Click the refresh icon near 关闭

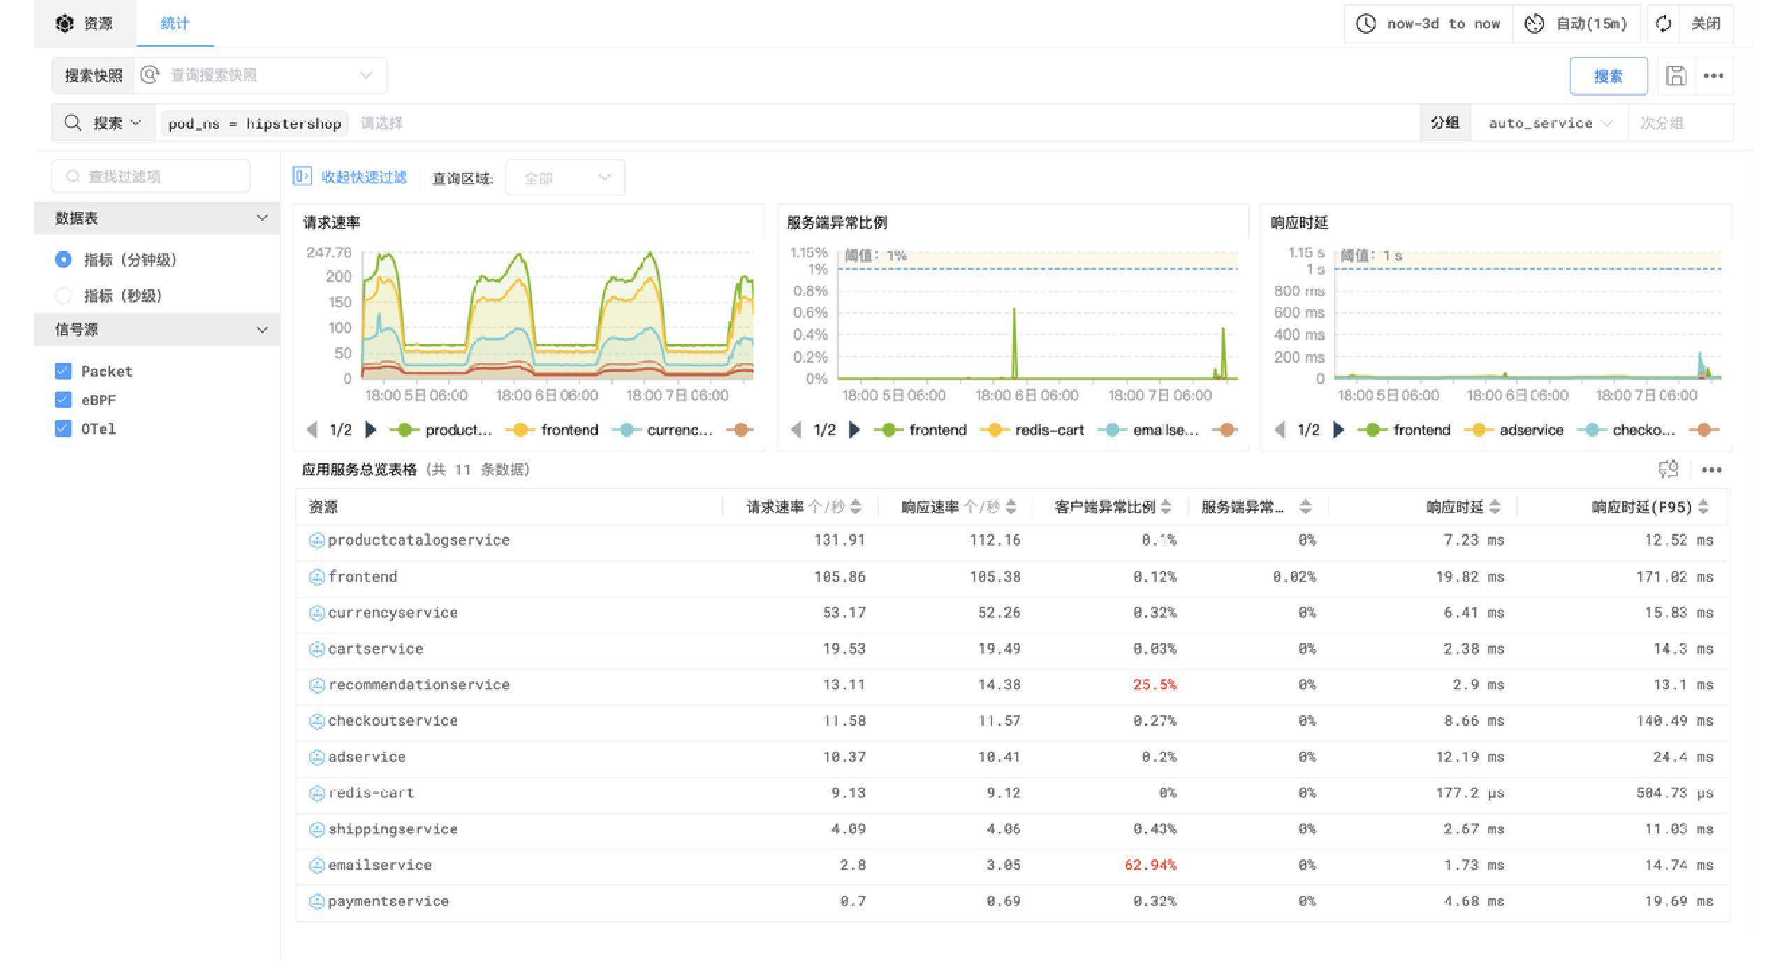click(x=1664, y=23)
